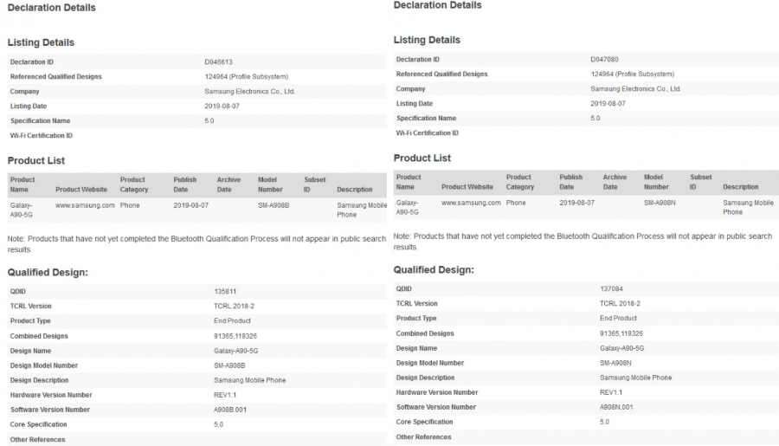The height and width of the screenshot is (446, 779).
Task: Click the Description column header in the right Product List
Action: point(741,187)
